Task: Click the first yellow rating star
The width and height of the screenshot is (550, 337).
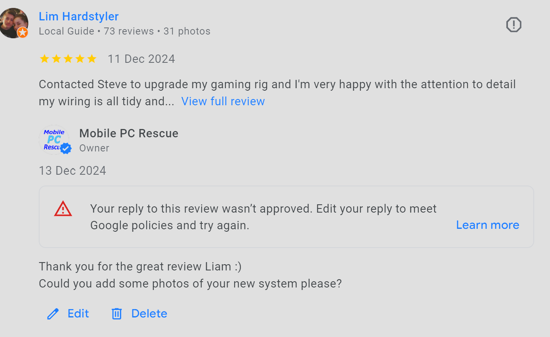Action: tap(44, 59)
